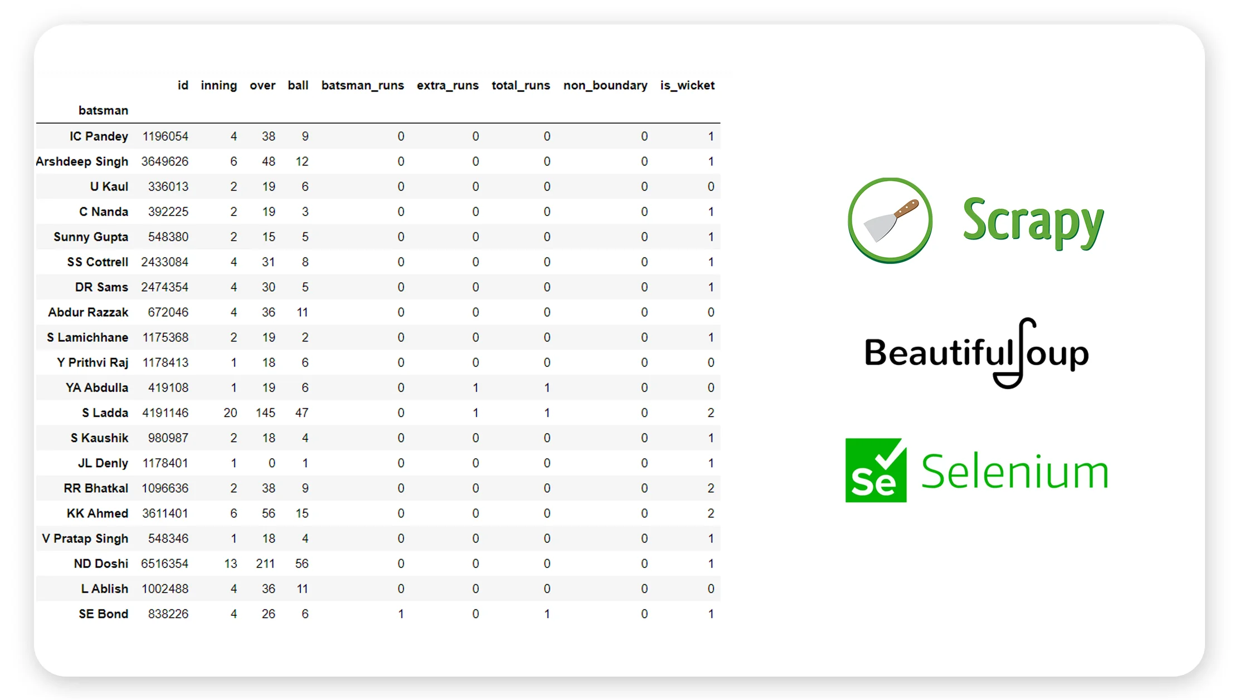The image size is (1239, 700).
Task: Click id value 3649626
Action: coord(165,161)
